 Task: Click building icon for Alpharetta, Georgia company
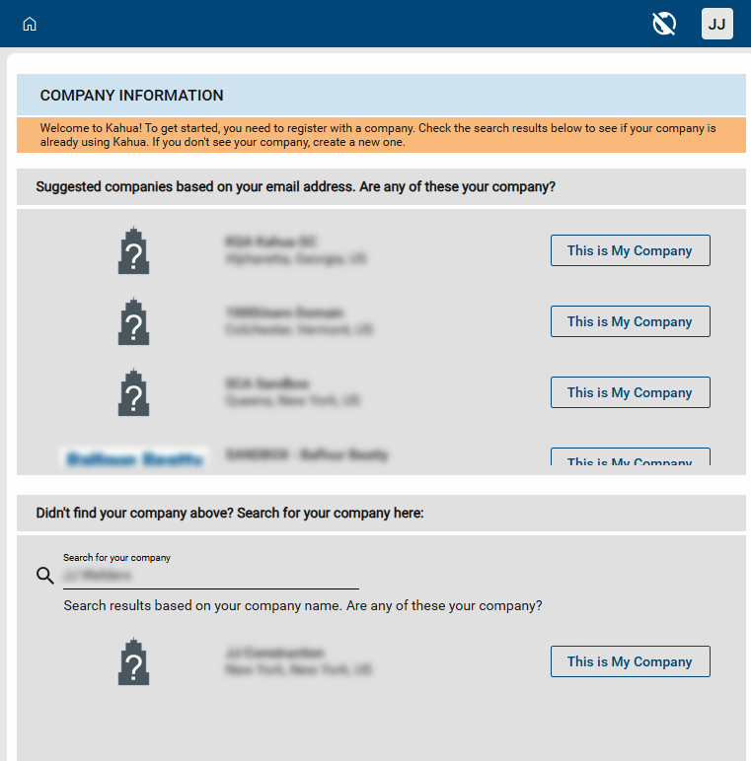click(133, 250)
